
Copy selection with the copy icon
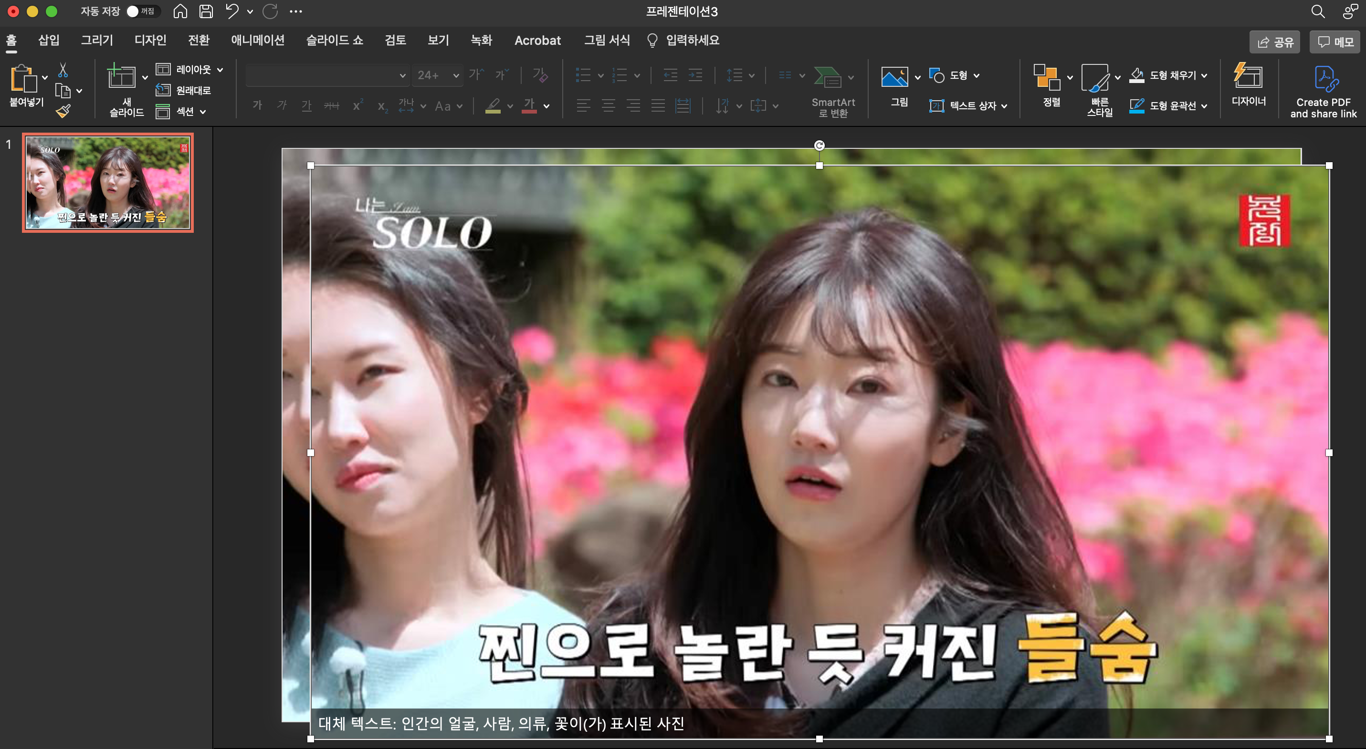pos(63,91)
